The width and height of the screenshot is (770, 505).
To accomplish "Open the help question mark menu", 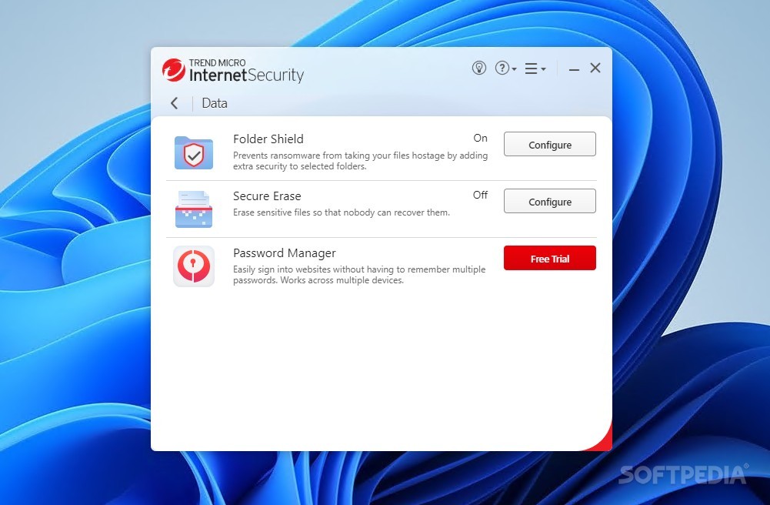I will coord(505,68).
